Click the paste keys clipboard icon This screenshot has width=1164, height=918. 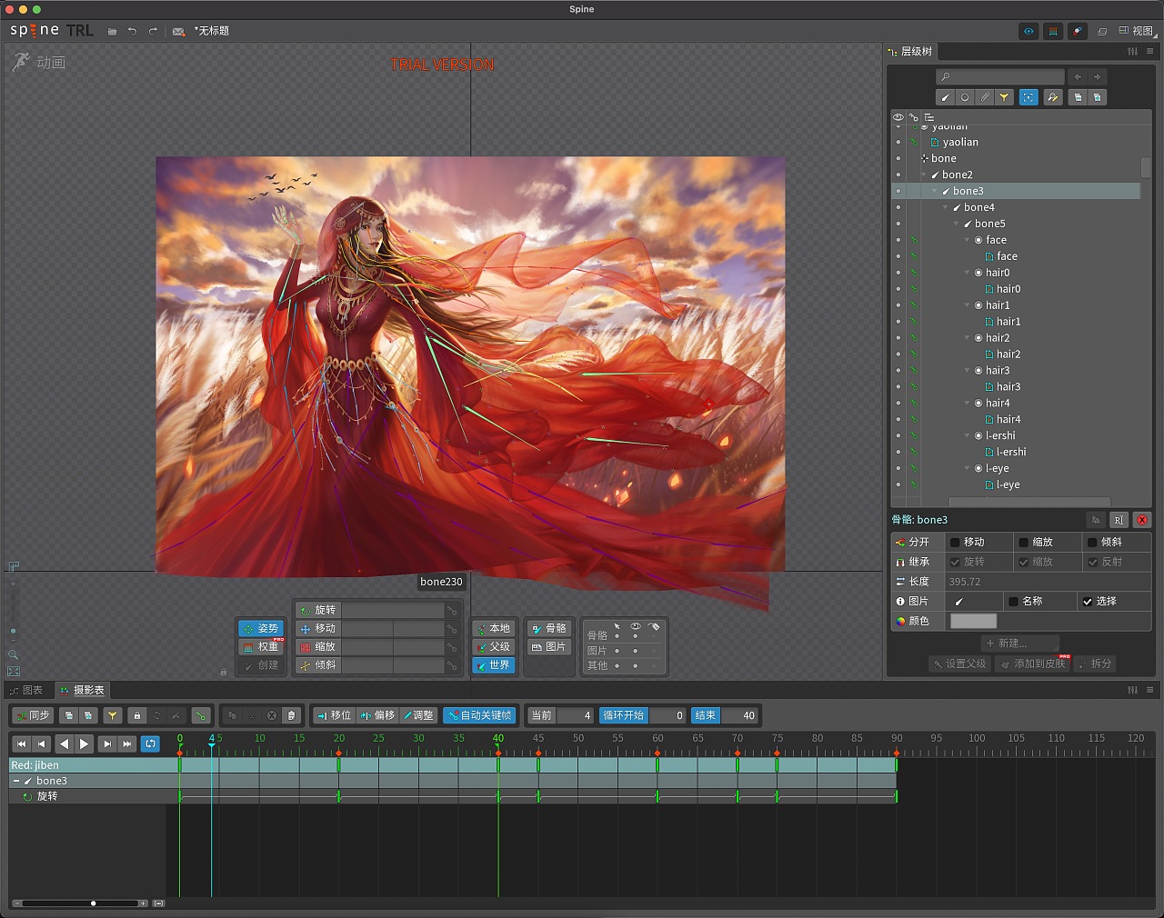click(291, 715)
